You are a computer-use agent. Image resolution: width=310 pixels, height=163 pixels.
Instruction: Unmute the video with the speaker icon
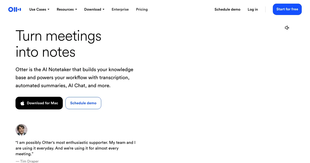coord(287,28)
